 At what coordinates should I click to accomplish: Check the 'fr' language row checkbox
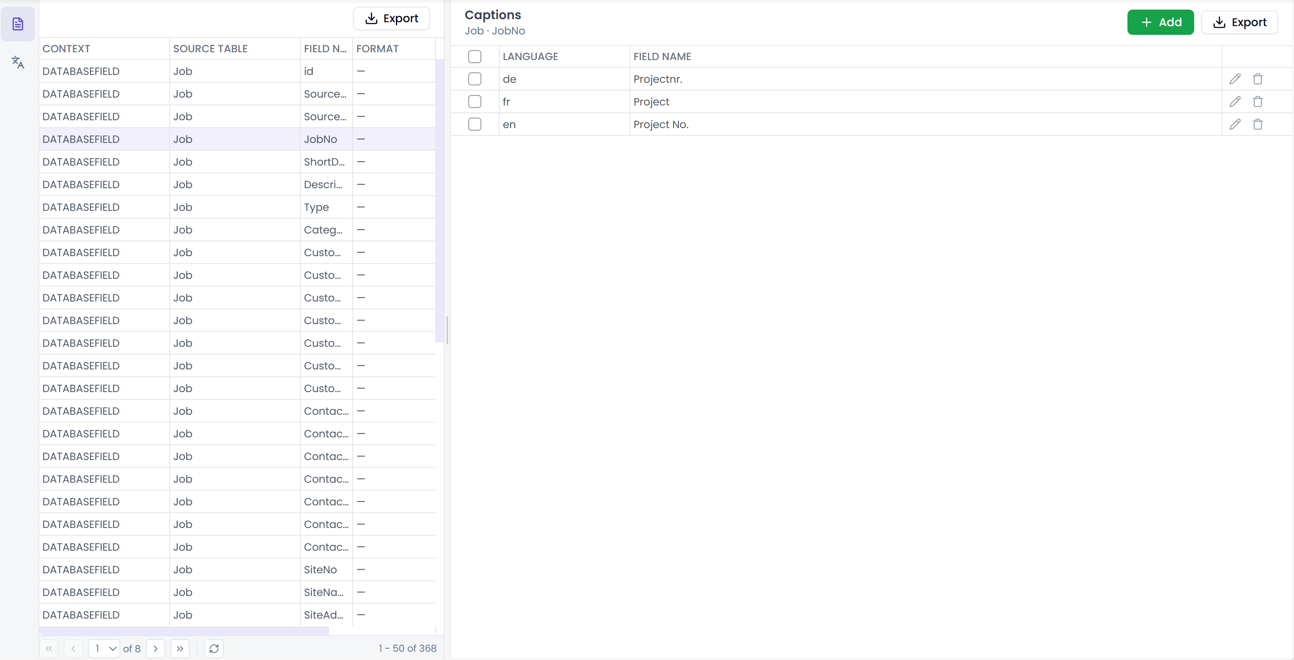pos(474,102)
